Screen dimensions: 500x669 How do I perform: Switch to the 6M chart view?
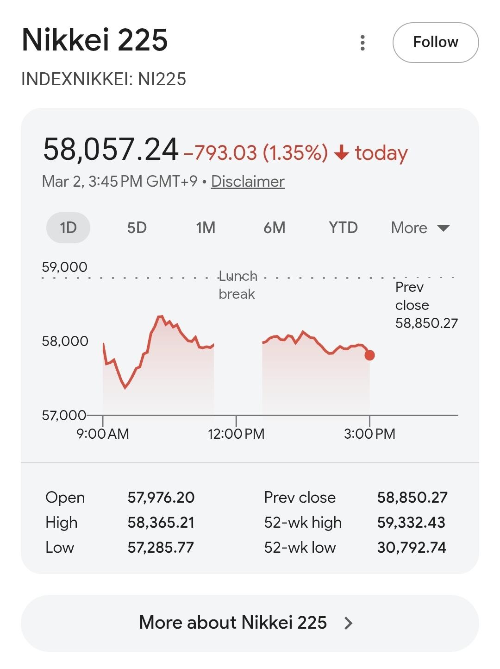coord(275,228)
